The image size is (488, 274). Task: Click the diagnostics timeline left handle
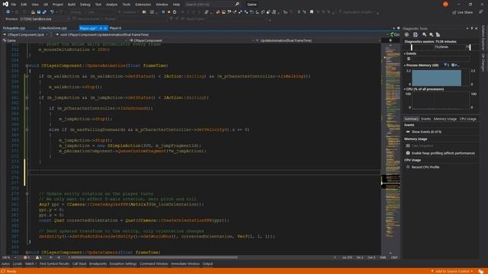point(412,47)
